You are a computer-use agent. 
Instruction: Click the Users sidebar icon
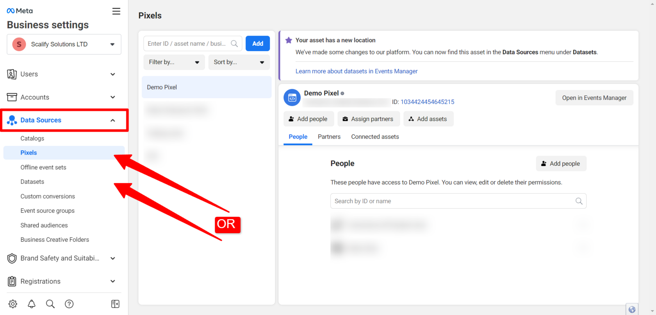(x=12, y=74)
